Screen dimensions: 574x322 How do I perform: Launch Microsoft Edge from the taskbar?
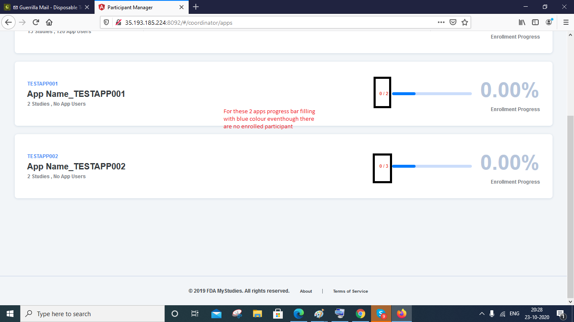299,314
